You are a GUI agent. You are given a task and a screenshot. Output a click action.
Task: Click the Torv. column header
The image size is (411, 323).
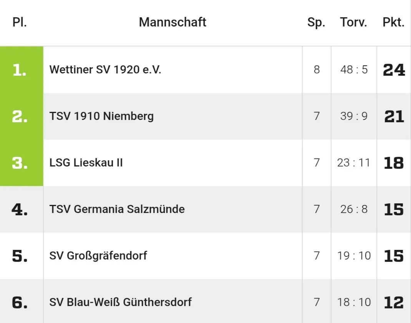click(x=353, y=22)
